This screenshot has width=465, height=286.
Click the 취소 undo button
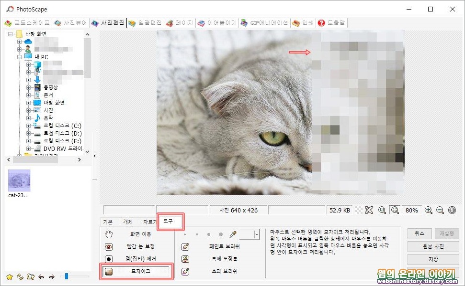tap(420, 233)
